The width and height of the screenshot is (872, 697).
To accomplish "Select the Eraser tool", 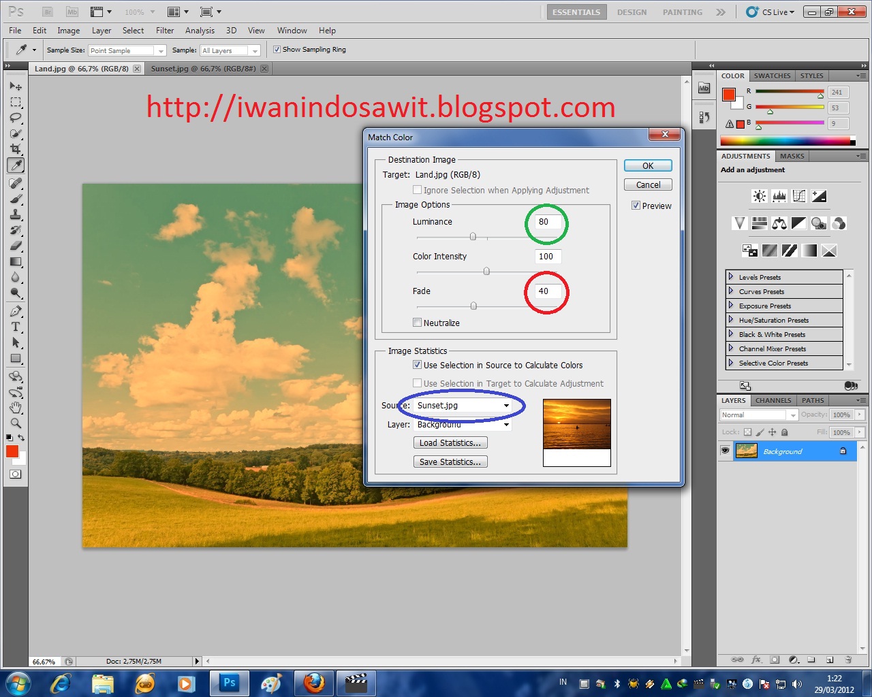I will (x=16, y=246).
